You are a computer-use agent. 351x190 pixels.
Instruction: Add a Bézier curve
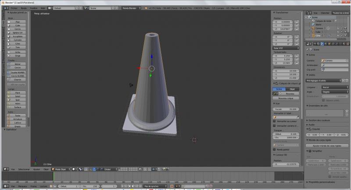(x=18, y=64)
